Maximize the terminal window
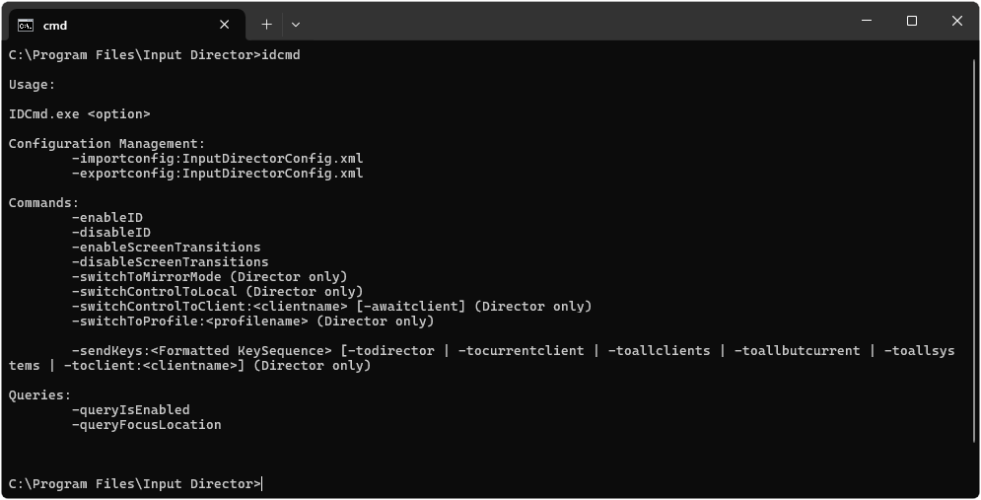981x500 pixels. (912, 21)
